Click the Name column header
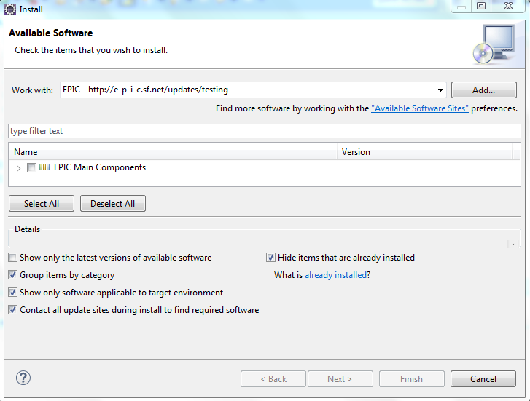The image size is (530, 401). pos(173,152)
